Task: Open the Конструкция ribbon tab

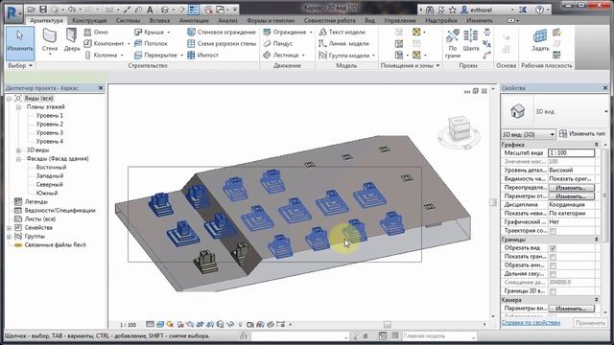Action: (89, 20)
